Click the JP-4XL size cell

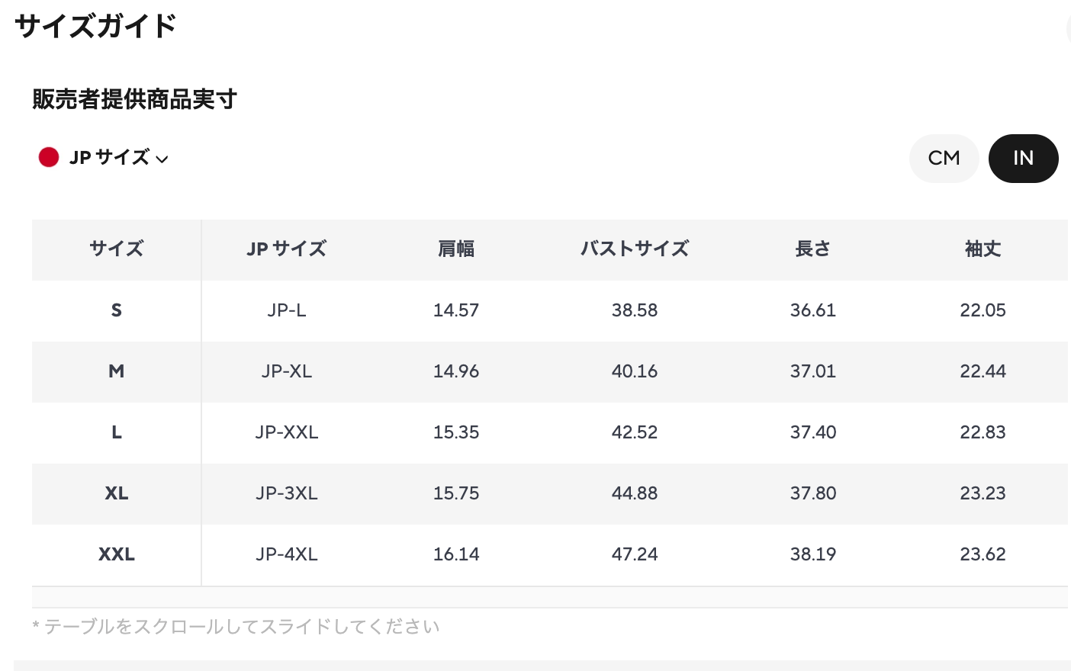pos(286,554)
